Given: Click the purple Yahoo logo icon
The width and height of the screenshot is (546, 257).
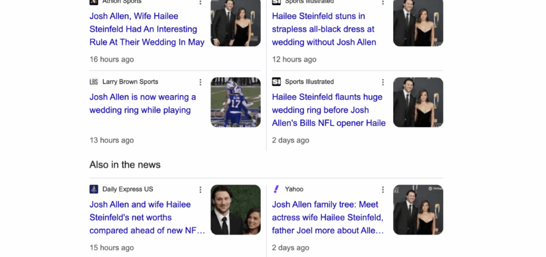Looking at the screenshot, I should (276, 190).
